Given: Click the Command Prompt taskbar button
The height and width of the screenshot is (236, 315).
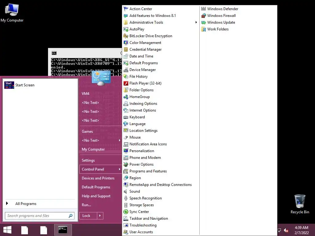Looking at the screenshot, I should [63, 230].
